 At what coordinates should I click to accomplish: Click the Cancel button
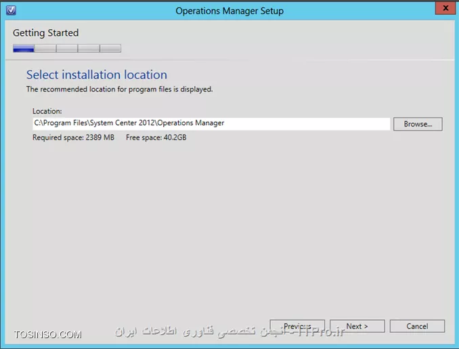pyautogui.click(x=417, y=326)
